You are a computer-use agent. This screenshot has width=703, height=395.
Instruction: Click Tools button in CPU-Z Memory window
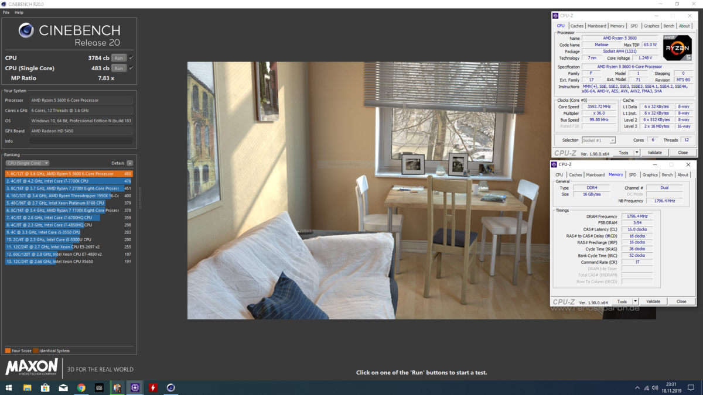pos(622,301)
